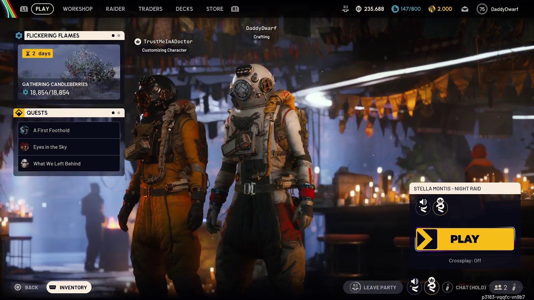The height and width of the screenshot is (300, 534).
Task: Open the DaddyDwarf profile name in top bar
Action: click(504, 9)
